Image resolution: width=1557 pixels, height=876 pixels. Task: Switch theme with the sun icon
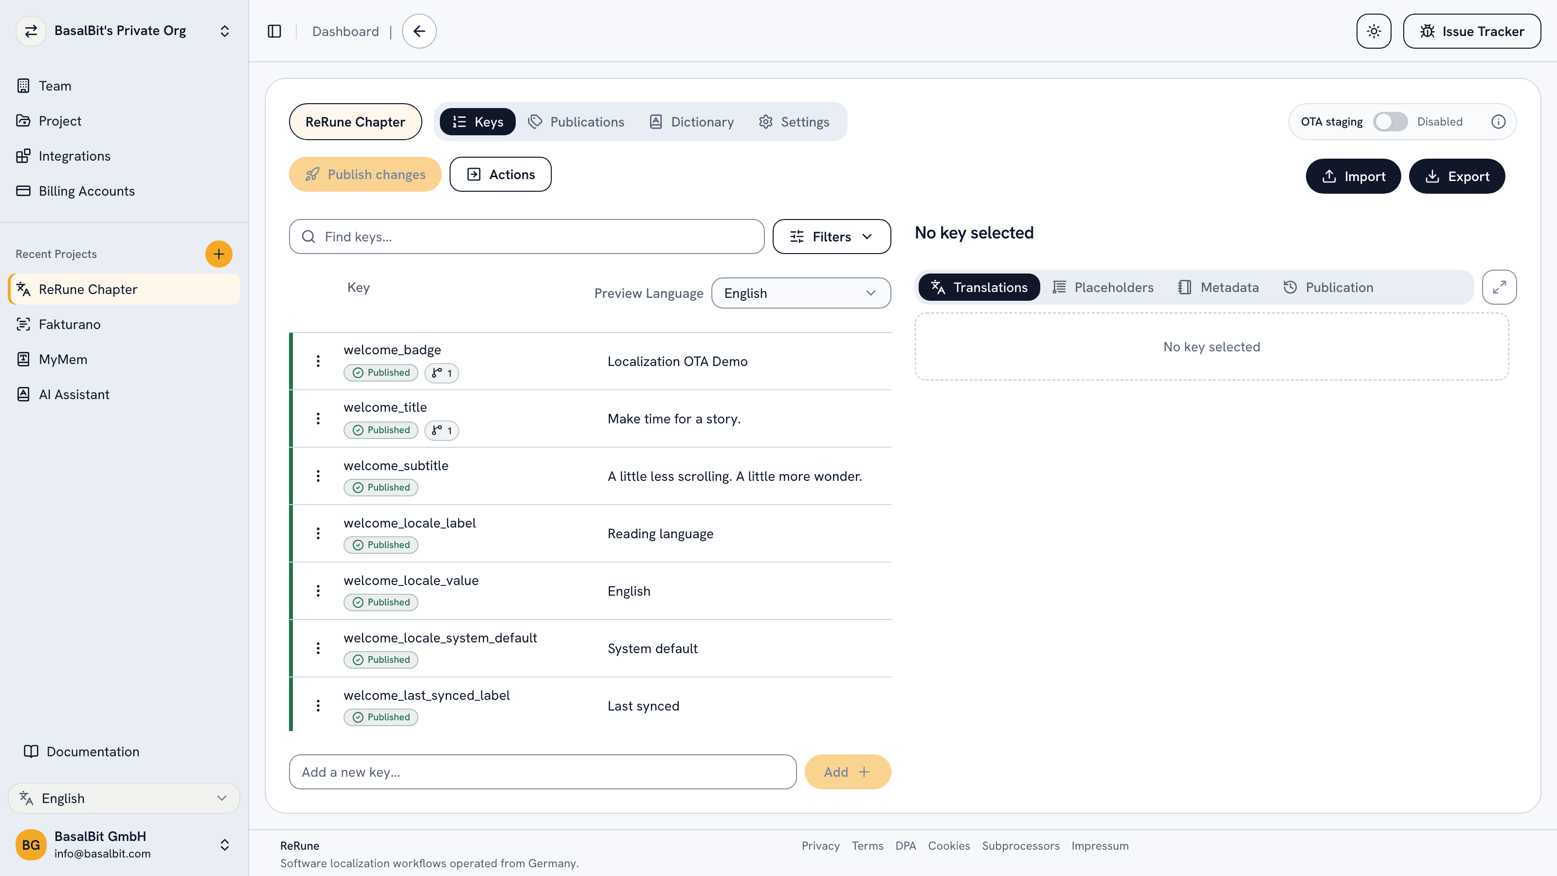1374,31
